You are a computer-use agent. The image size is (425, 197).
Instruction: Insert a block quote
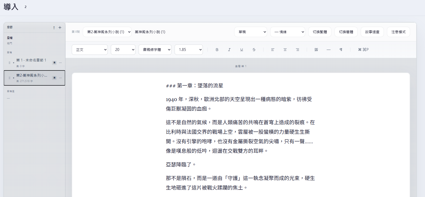[x=316, y=50]
